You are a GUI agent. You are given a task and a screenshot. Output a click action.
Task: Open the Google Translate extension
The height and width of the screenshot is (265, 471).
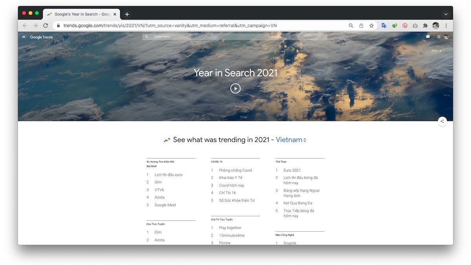(384, 26)
